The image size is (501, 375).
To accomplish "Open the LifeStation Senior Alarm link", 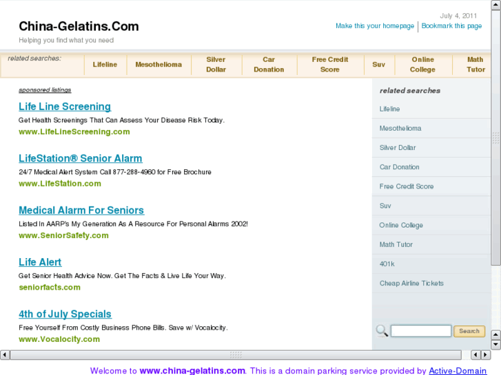I will (81, 158).
